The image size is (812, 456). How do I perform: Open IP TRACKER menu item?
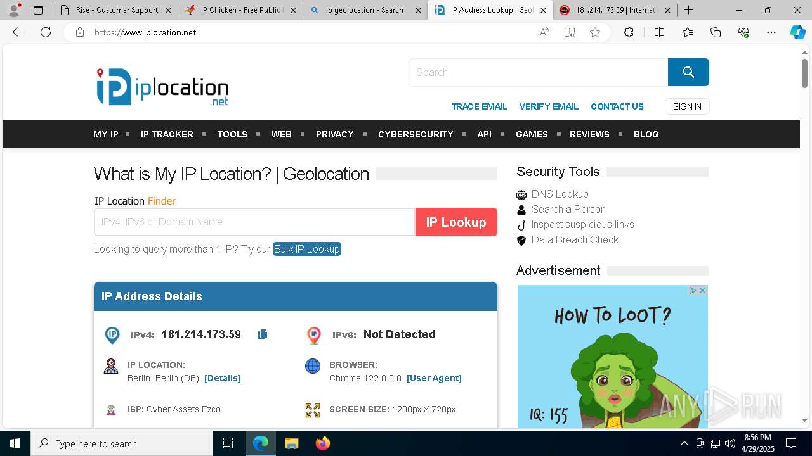coord(167,134)
